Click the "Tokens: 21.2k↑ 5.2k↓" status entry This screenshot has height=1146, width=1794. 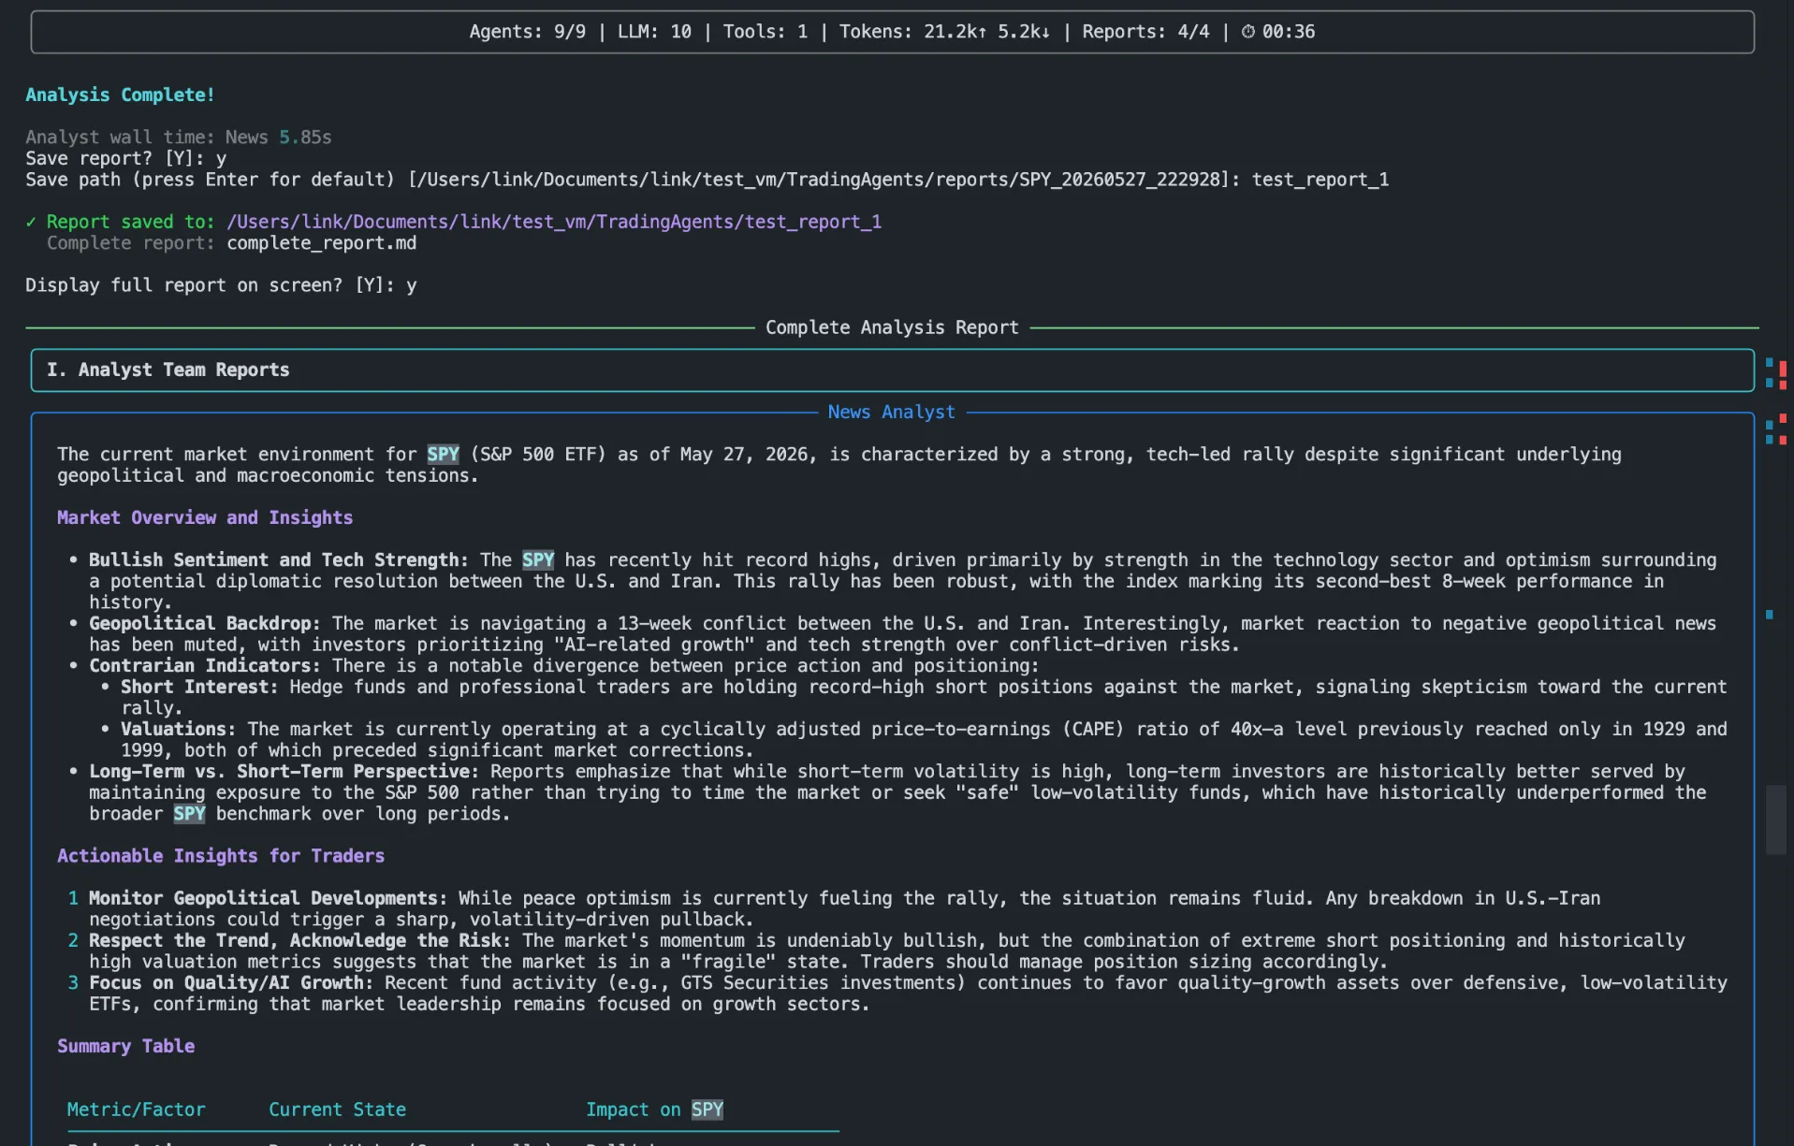[944, 32]
